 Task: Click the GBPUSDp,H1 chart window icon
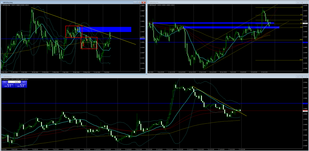(x=2, y=77)
